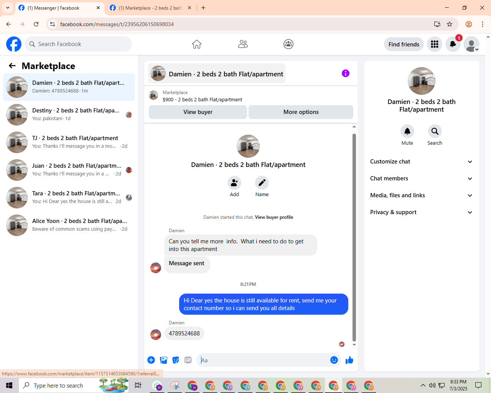Select Juan conversation in Marketplace list

tap(69, 170)
